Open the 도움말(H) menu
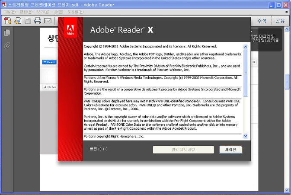The height and width of the screenshot is (195, 291). point(76,12)
